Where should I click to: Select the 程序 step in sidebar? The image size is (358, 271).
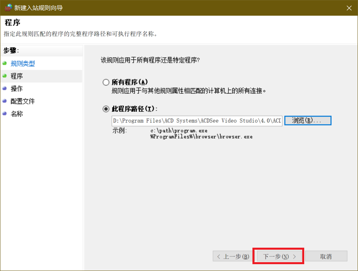pos(17,76)
